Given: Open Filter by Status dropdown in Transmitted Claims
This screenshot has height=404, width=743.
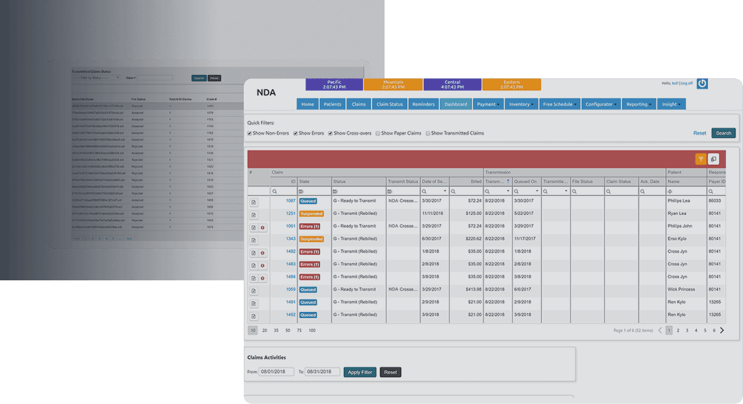Looking at the screenshot, I should click(x=96, y=78).
